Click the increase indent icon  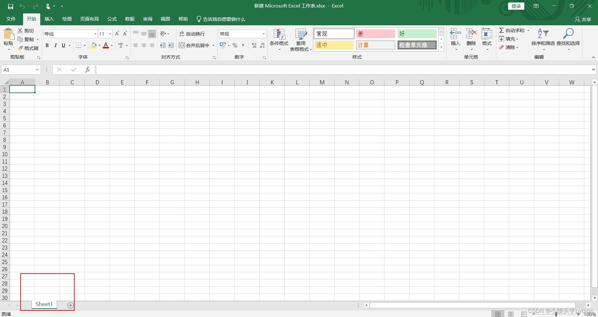coord(171,45)
